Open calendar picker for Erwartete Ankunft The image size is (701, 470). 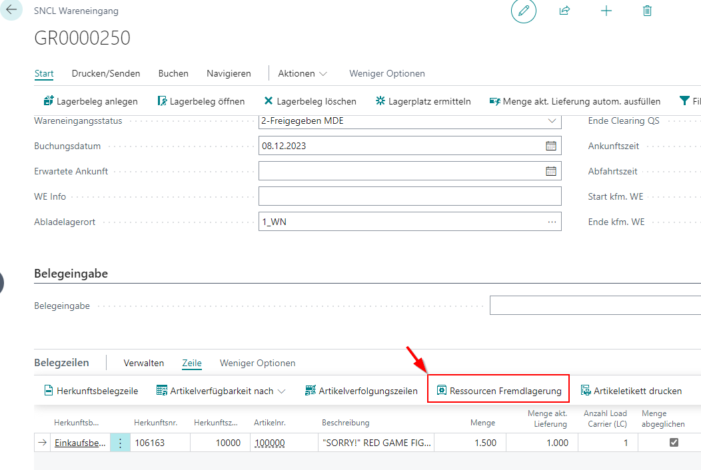coord(551,171)
